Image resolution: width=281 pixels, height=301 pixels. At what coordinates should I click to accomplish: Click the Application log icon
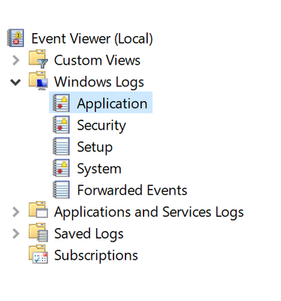[62, 103]
